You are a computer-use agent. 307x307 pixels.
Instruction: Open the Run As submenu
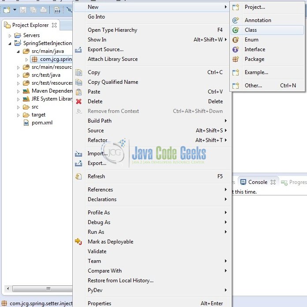[152, 232]
